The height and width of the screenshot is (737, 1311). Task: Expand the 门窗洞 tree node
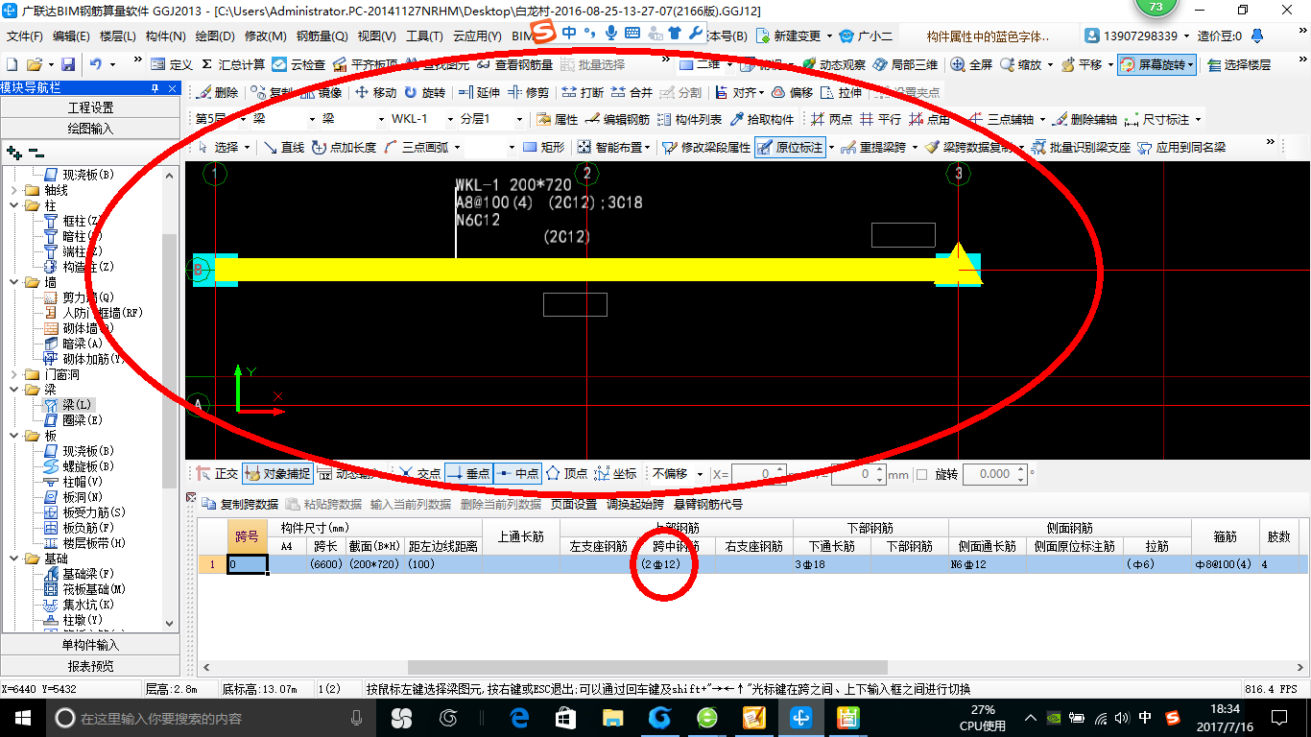pyautogui.click(x=15, y=374)
